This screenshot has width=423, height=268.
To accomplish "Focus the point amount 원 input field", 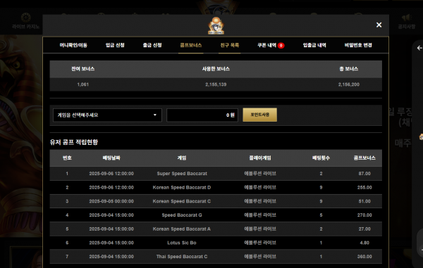I will point(202,115).
